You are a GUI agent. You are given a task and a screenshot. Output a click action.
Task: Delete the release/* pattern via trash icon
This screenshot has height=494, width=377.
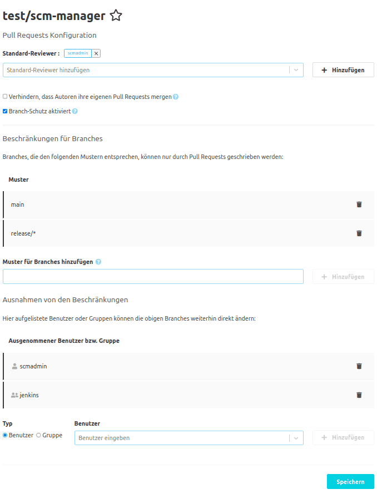359,233
